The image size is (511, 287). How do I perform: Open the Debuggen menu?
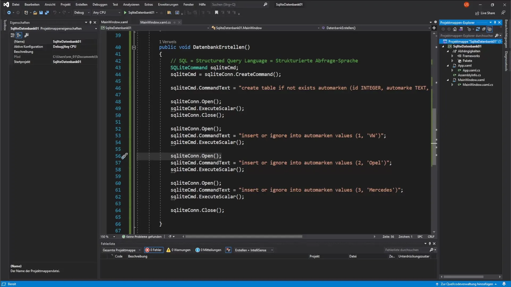100,5
